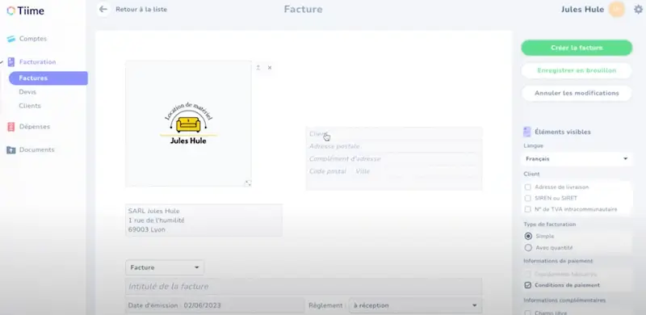Toggle the Champ libre checkbox
This screenshot has height=315, width=646.
[x=528, y=313]
